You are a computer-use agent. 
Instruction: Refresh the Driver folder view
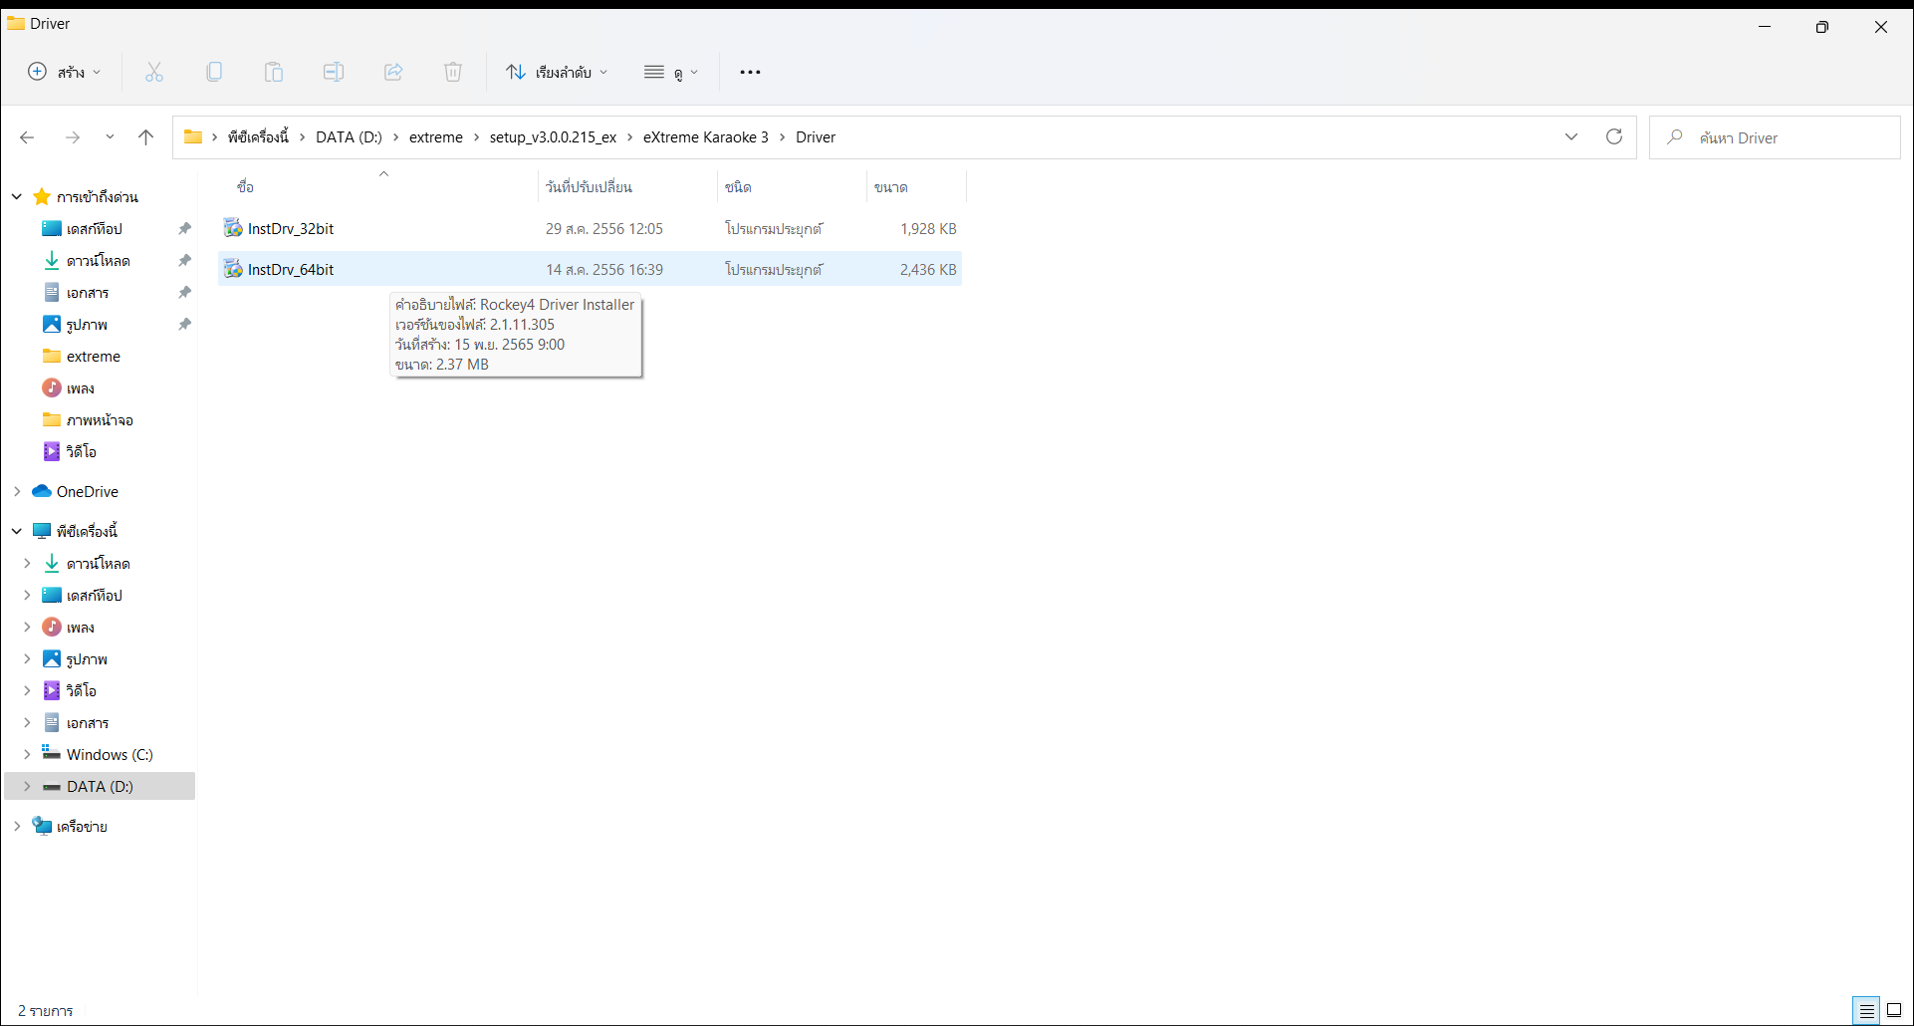point(1614,136)
